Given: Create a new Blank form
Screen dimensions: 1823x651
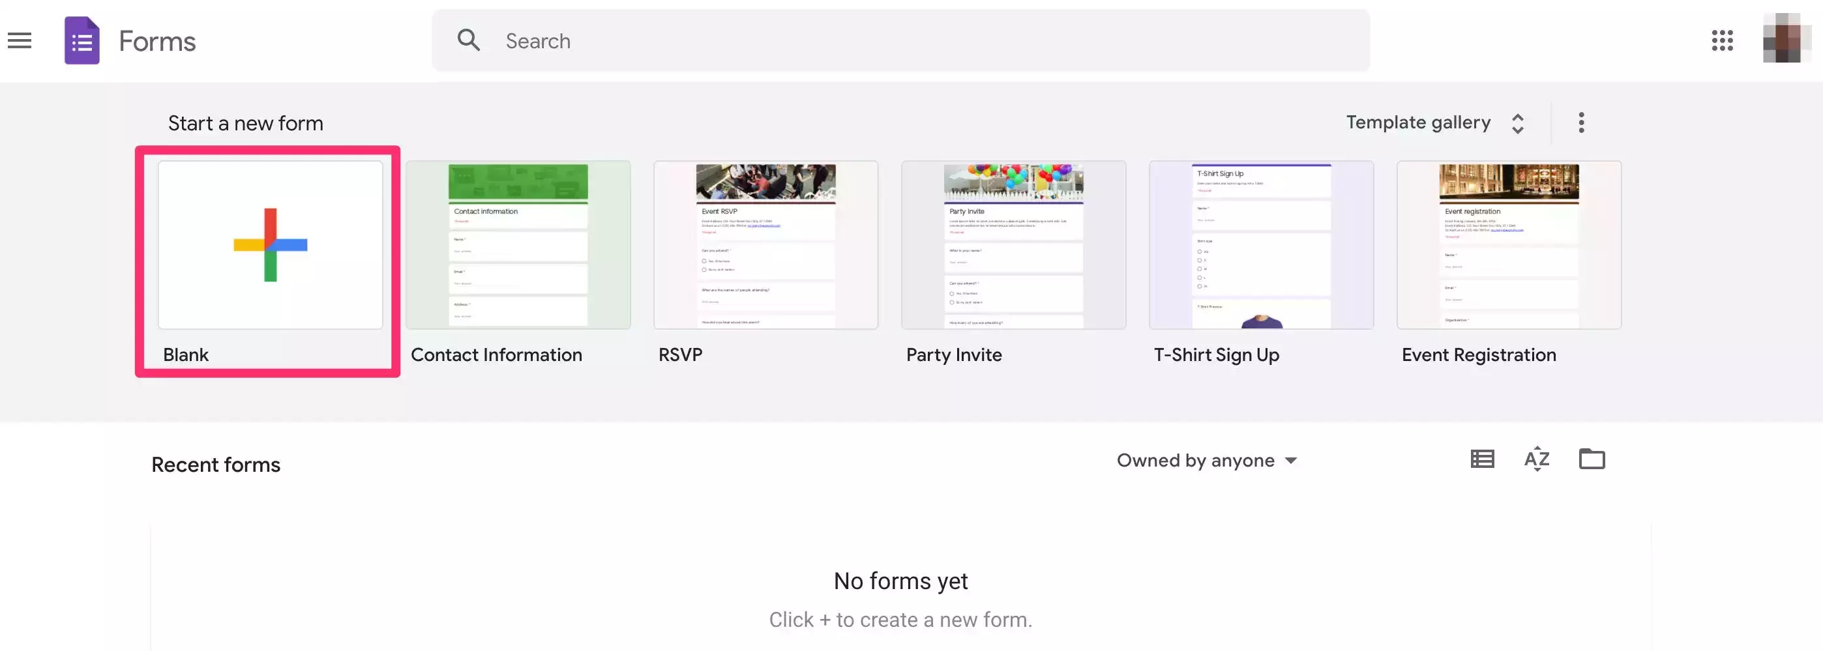Looking at the screenshot, I should click(x=271, y=245).
